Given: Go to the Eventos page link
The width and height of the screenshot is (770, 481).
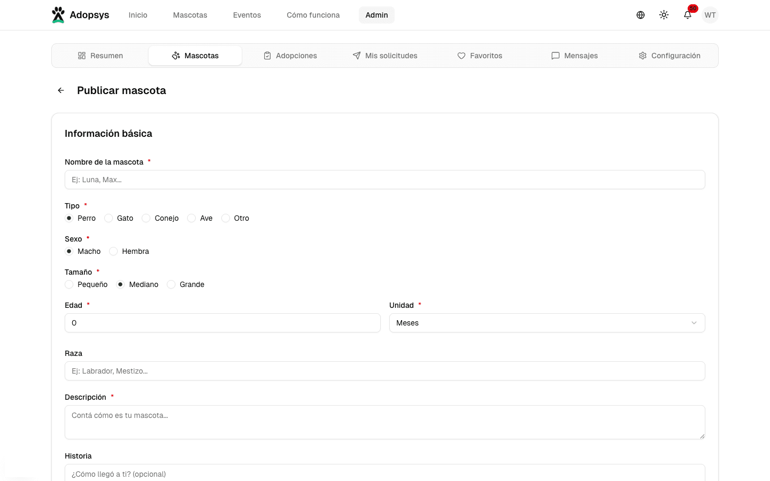Looking at the screenshot, I should pos(247,15).
